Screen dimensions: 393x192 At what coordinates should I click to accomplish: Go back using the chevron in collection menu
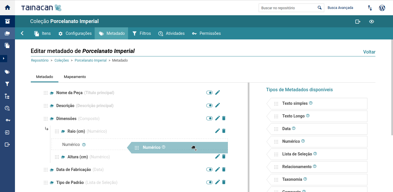click(x=22, y=33)
